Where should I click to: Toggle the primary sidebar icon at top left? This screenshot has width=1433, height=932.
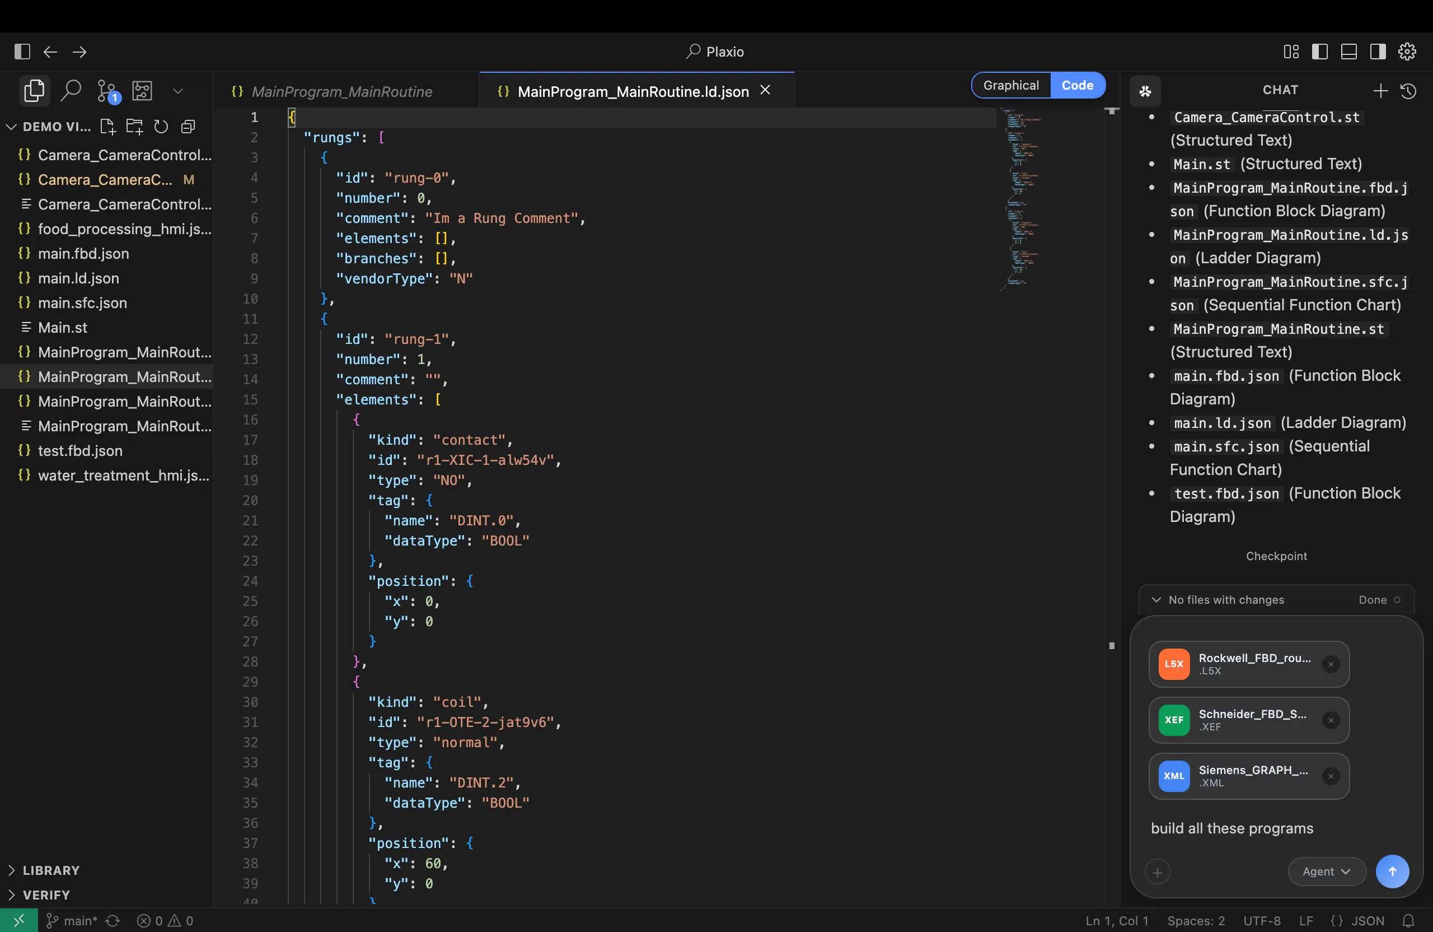click(22, 52)
